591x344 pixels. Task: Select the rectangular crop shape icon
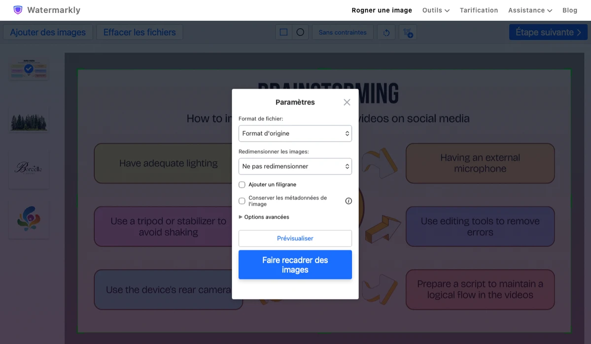pos(284,32)
